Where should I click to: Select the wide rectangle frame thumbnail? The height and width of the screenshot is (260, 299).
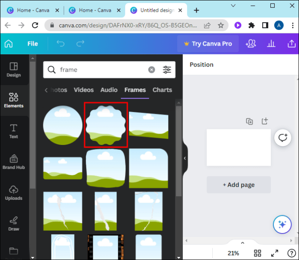coord(63,168)
